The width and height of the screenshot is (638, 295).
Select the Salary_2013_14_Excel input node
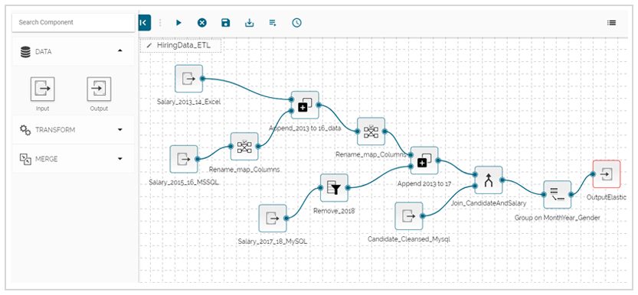tap(188, 78)
